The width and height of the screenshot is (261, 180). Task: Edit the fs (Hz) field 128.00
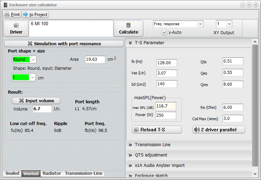[167, 63]
